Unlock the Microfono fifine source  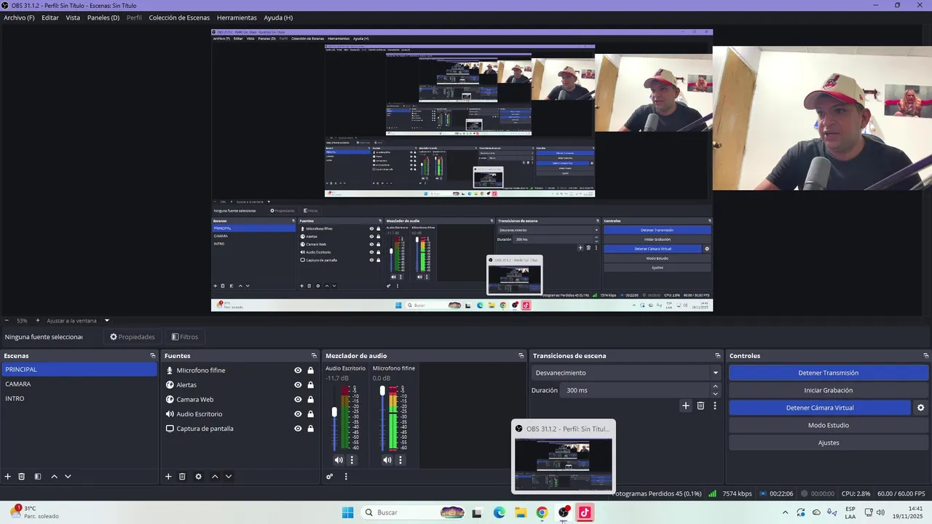pyautogui.click(x=311, y=370)
